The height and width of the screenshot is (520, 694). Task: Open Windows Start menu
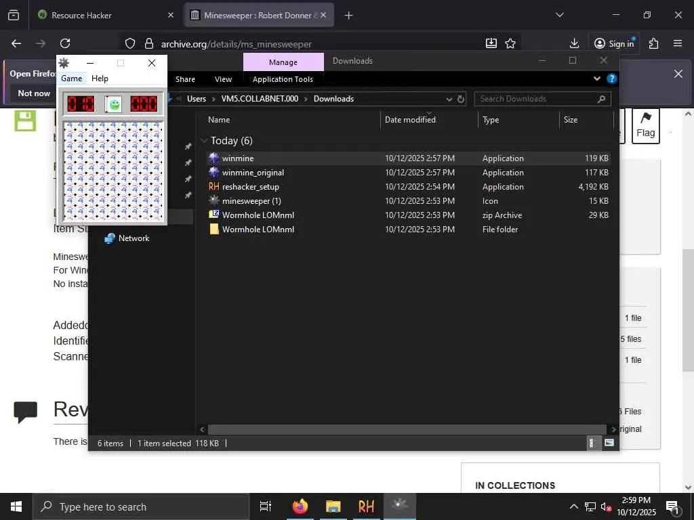click(x=16, y=506)
